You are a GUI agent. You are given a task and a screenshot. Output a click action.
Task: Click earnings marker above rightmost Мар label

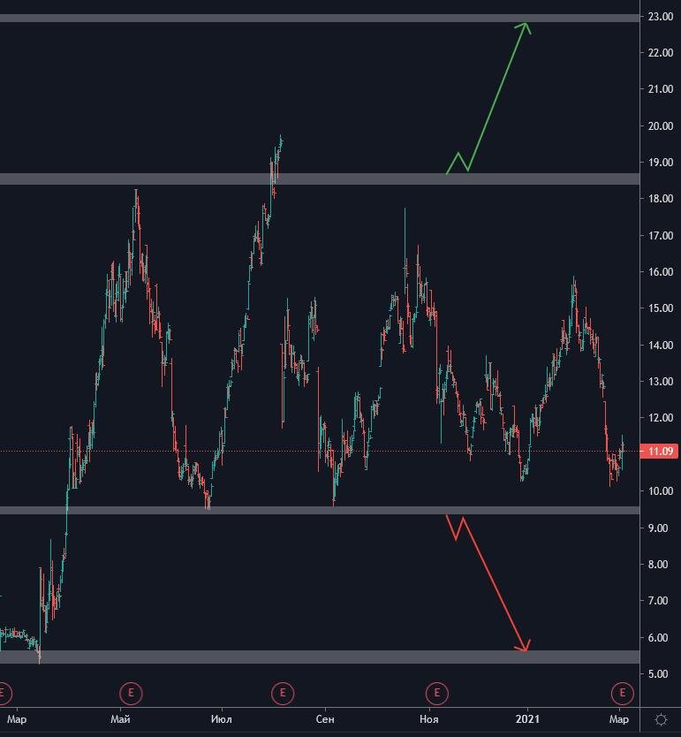(x=623, y=693)
